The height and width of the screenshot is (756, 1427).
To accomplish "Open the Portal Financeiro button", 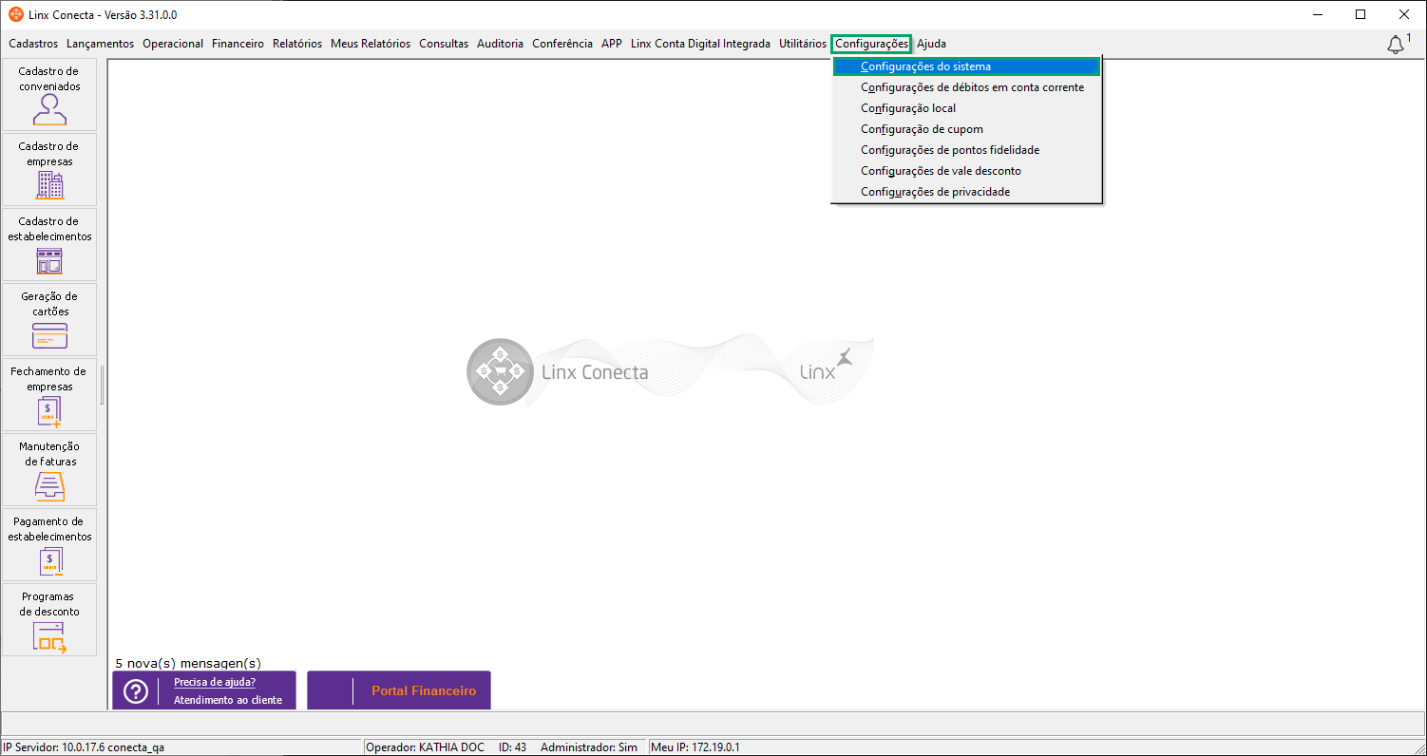I will 399,690.
